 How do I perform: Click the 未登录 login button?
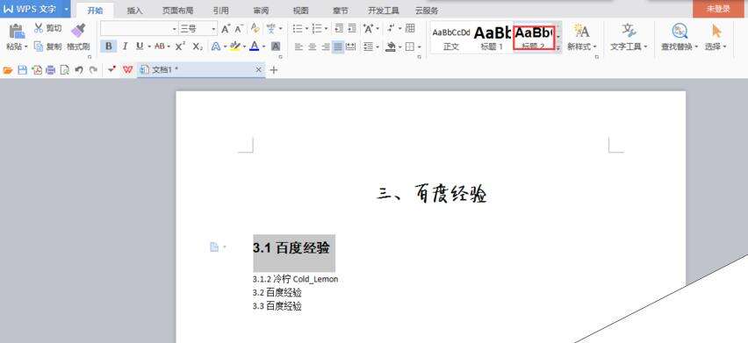pyautogui.click(x=718, y=9)
